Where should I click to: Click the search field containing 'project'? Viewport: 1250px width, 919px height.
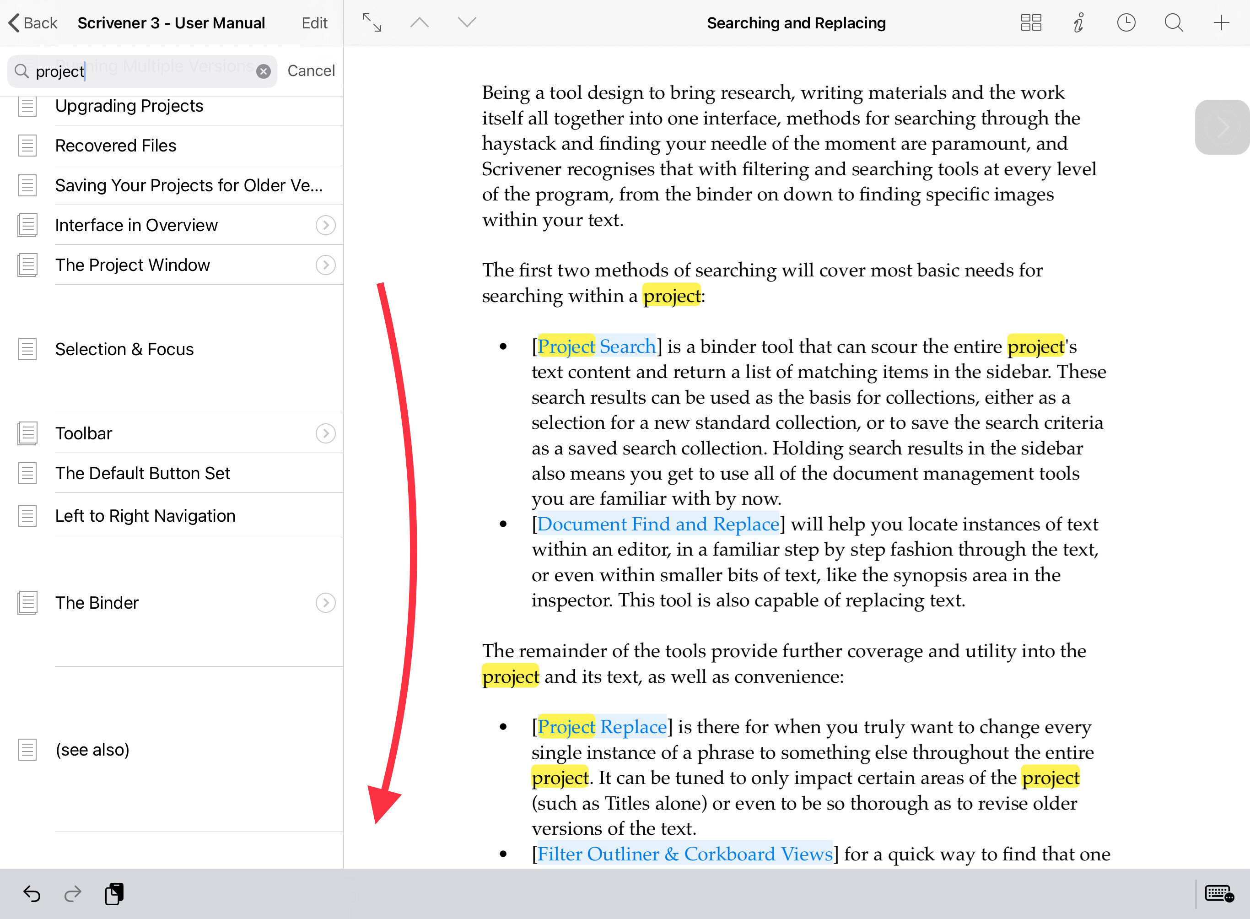coord(142,71)
